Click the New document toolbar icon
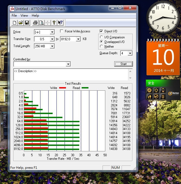 [x=14, y=23]
